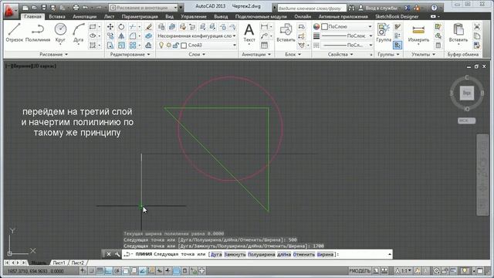Open the workspace dropdown Рисование и аннотации
The width and height of the screenshot is (494, 278).
tap(144, 7)
